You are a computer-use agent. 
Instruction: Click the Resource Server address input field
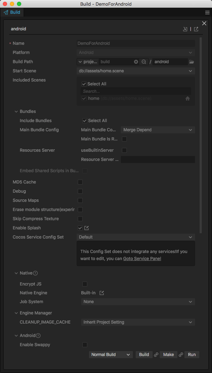click(158, 160)
